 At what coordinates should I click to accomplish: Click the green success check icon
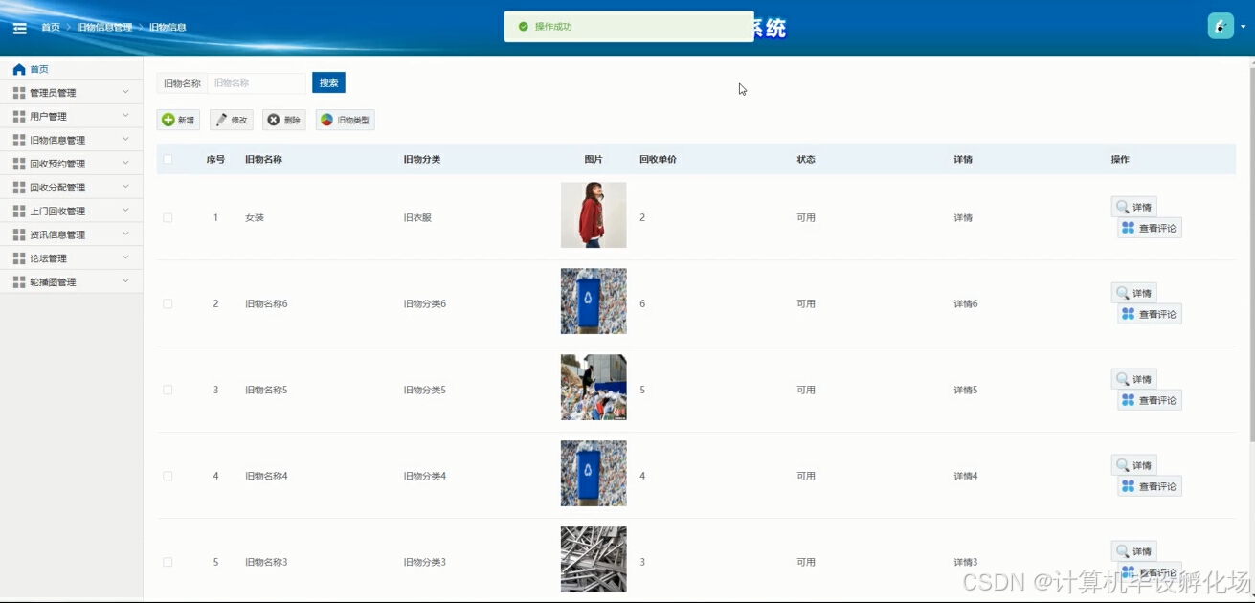point(523,27)
